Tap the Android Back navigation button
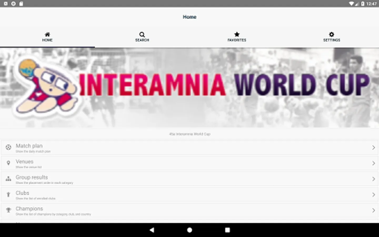Screen dimensions: 379x237 click(152, 230)
